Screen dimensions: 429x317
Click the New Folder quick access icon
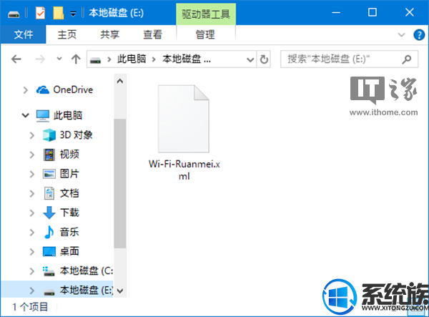(x=59, y=13)
